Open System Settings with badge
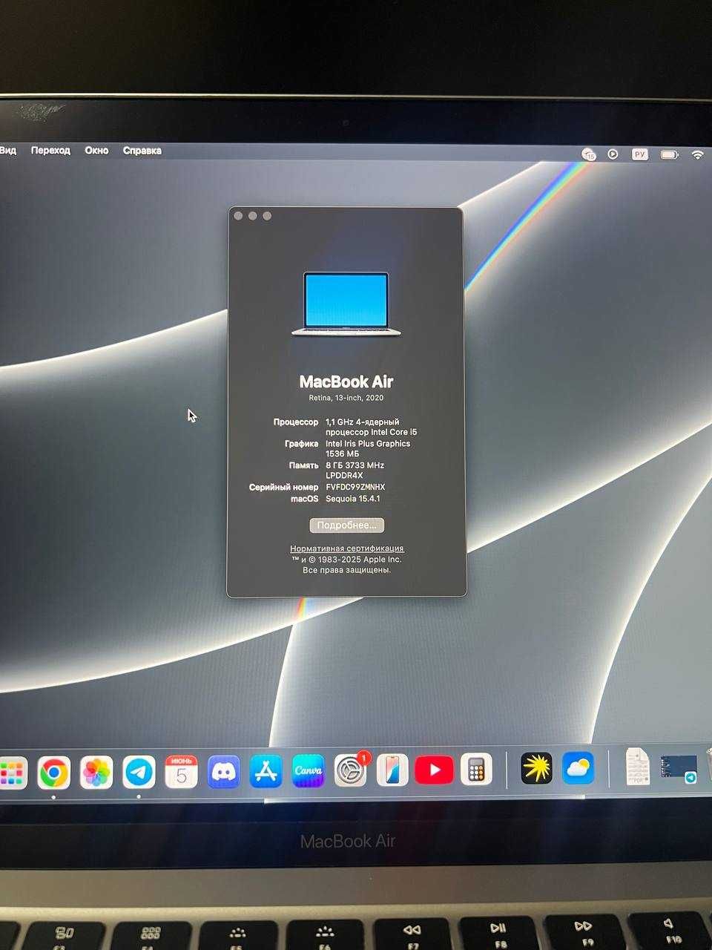Image resolution: width=712 pixels, height=950 pixels. [350, 771]
